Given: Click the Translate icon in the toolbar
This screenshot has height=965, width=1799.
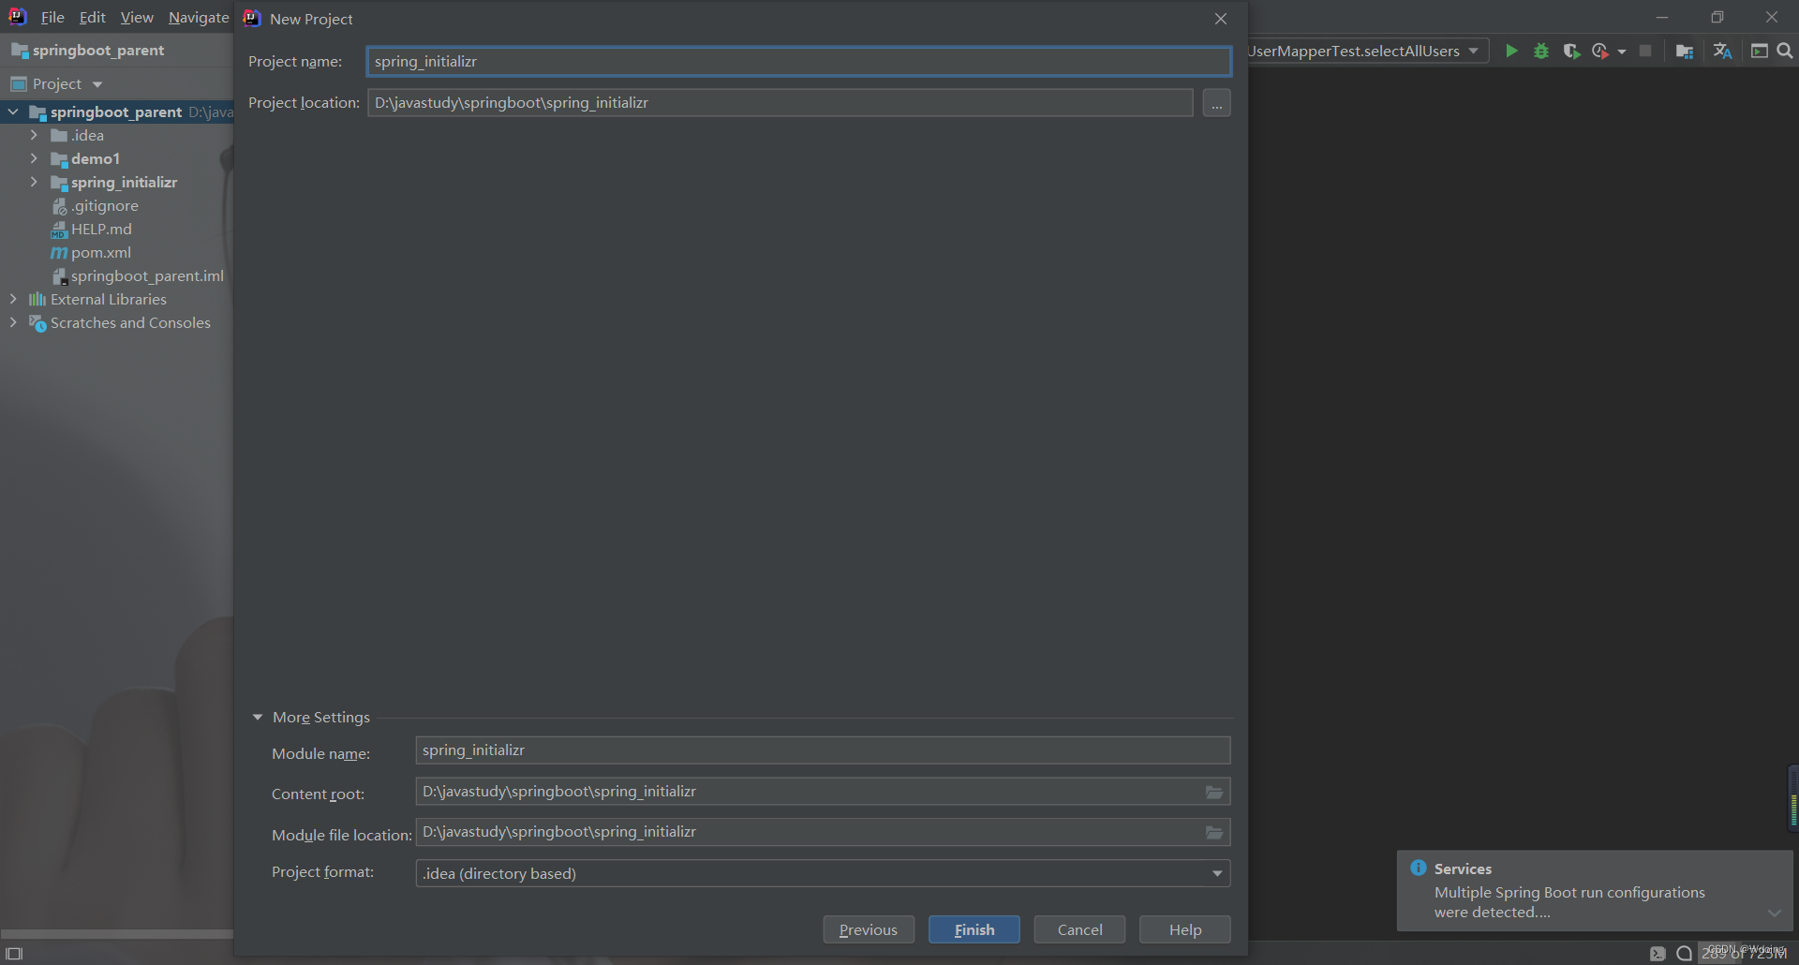Looking at the screenshot, I should (1722, 51).
